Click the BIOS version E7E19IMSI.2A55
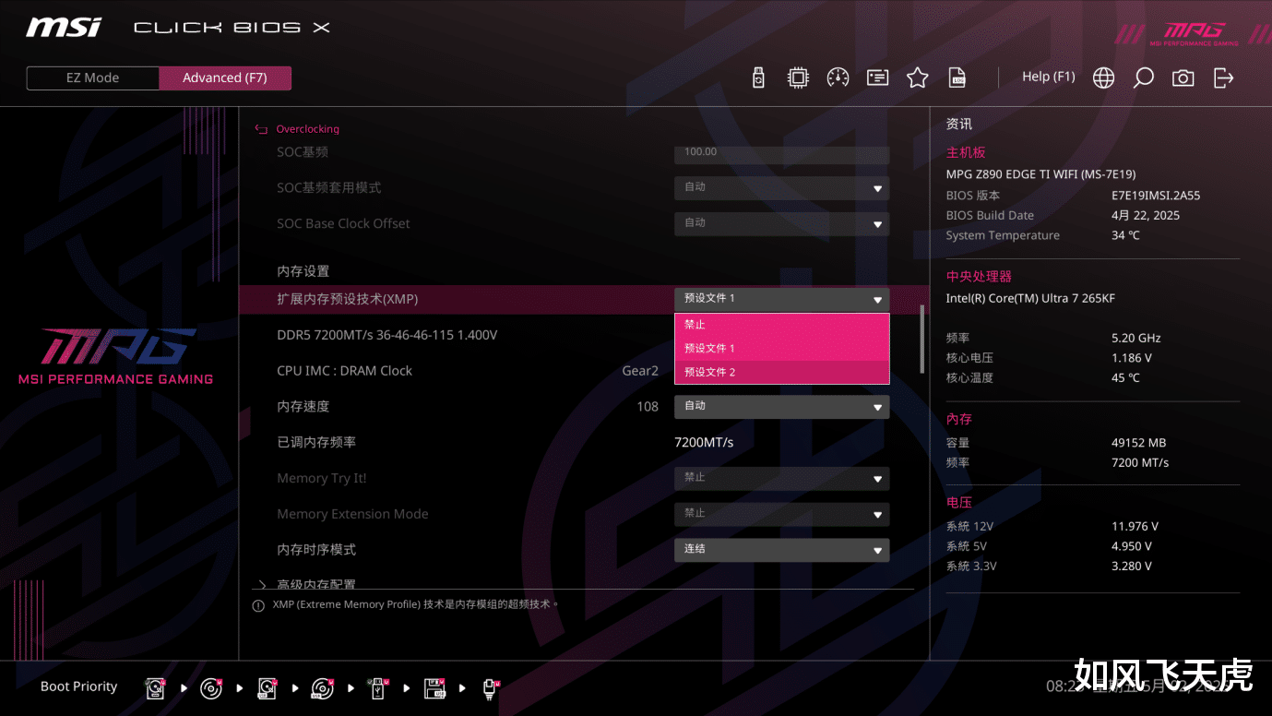The width and height of the screenshot is (1272, 716). tap(1156, 196)
